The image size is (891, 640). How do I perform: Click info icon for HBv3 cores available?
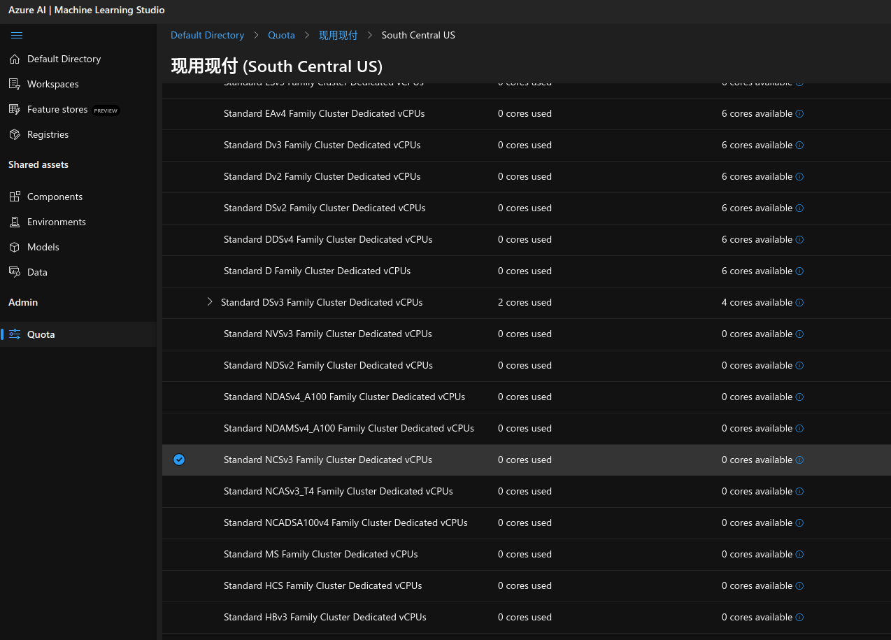click(799, 617)
